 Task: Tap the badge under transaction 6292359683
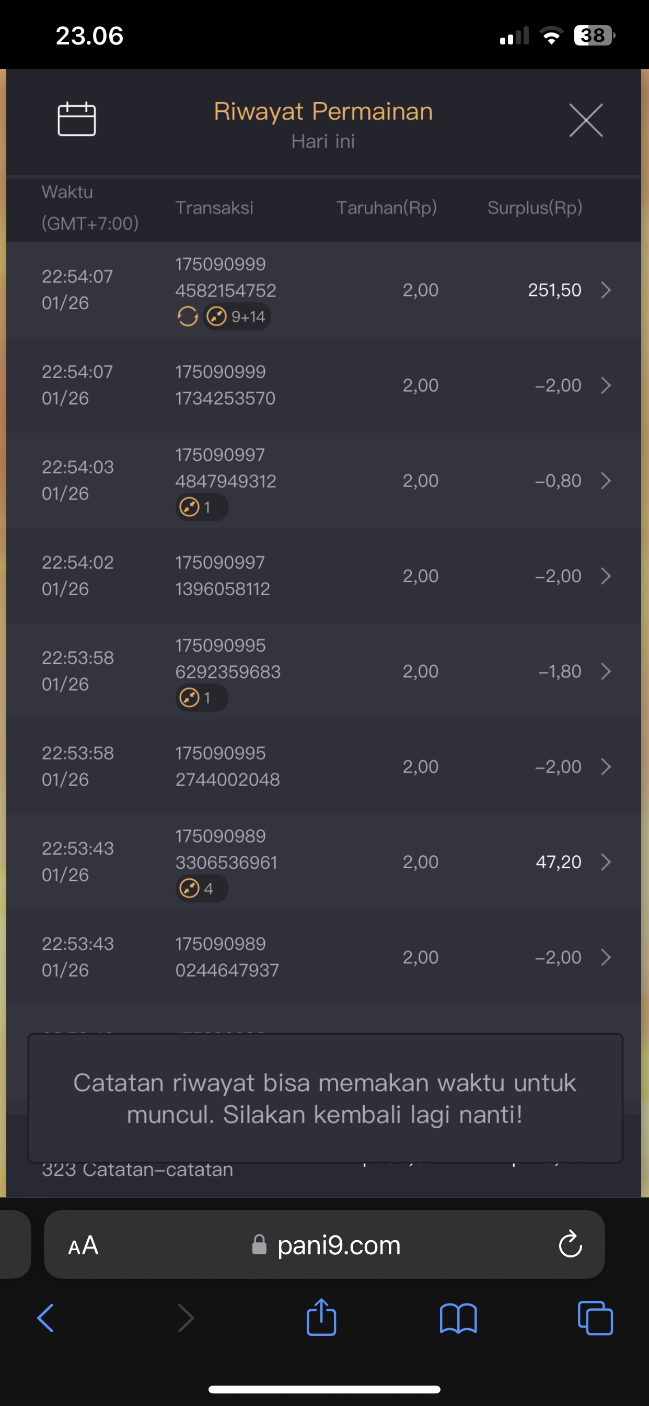201,698
